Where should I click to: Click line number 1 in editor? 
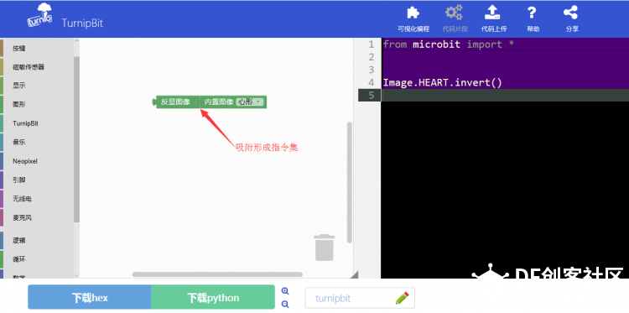click(x=372, y=44)
